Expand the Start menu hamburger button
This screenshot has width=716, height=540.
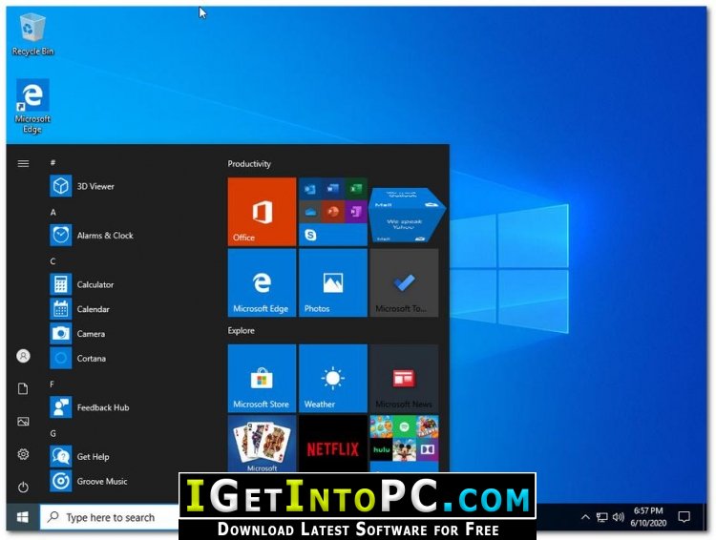pyautogui.click(x=23, y=163)
